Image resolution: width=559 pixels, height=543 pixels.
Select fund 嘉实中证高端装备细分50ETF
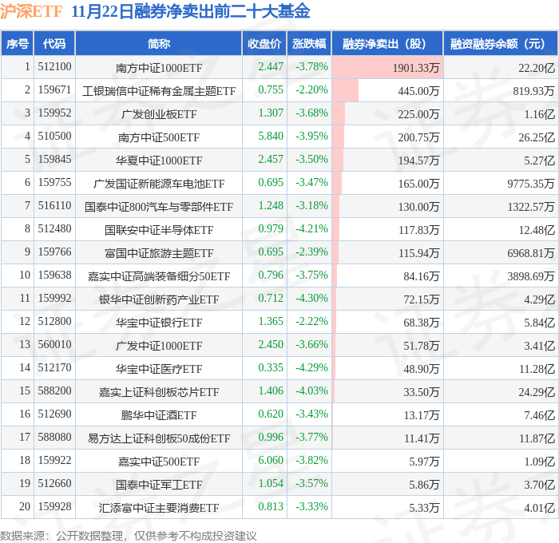[159, 276]
